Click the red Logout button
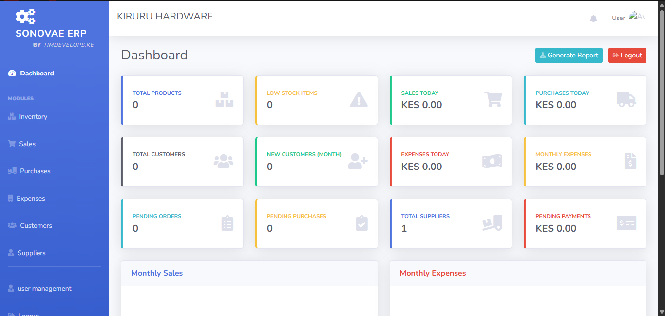 627,55
